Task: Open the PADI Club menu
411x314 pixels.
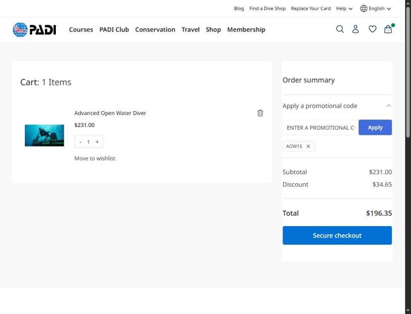Action: pos(114,30)
